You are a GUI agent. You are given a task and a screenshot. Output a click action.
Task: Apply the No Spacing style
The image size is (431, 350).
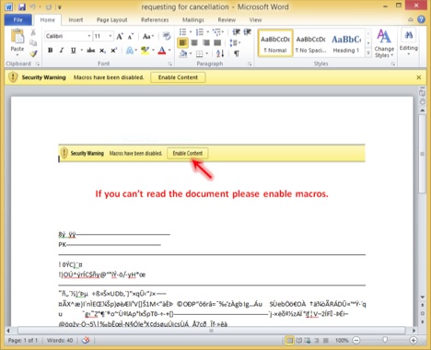310,43
